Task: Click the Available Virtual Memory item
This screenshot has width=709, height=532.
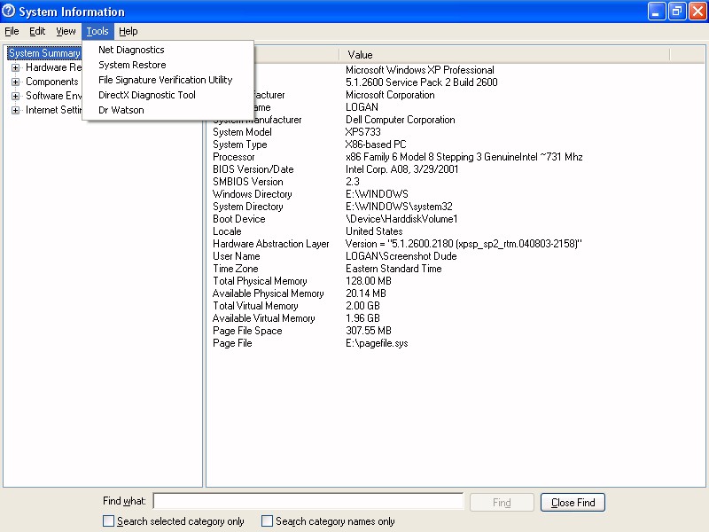Action: pos(263,318)
